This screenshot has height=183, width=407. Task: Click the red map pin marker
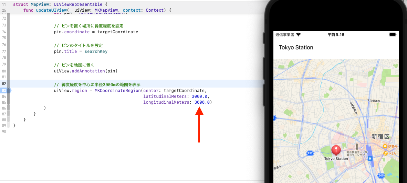pyautogui.click(x=336, y=150)
